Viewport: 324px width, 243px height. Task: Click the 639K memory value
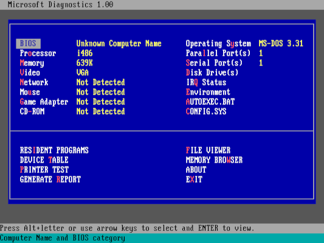(84, 63)
